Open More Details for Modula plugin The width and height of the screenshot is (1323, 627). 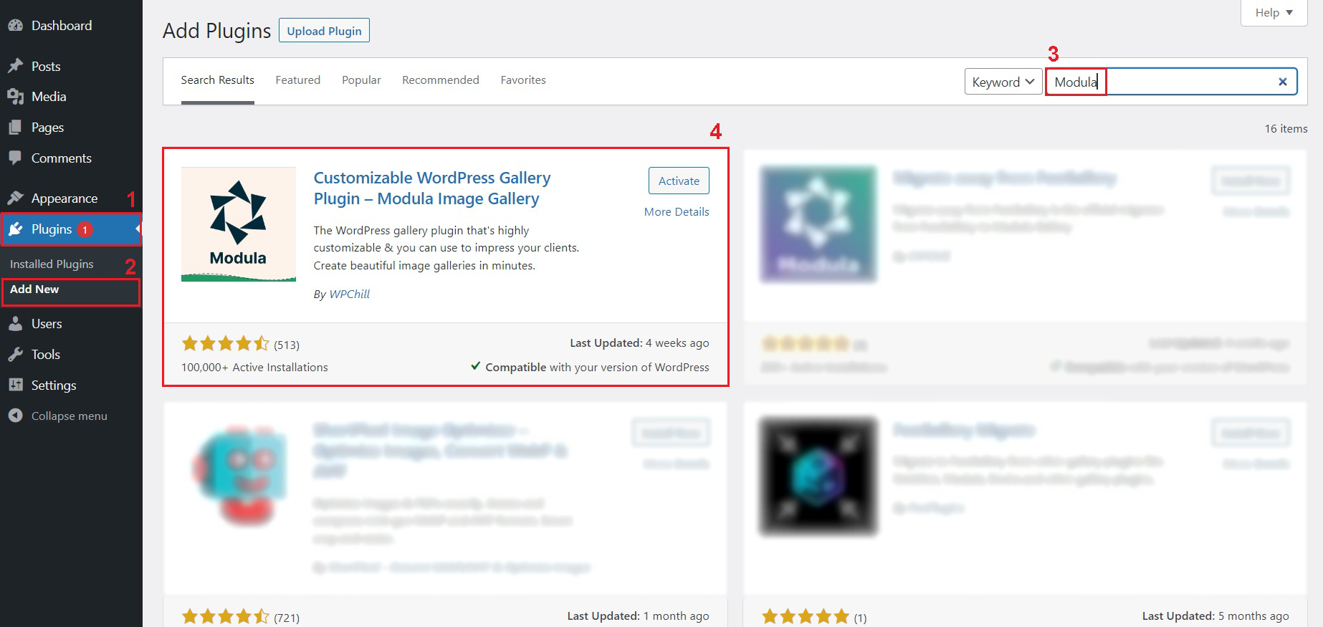click(x=676, y=211)
